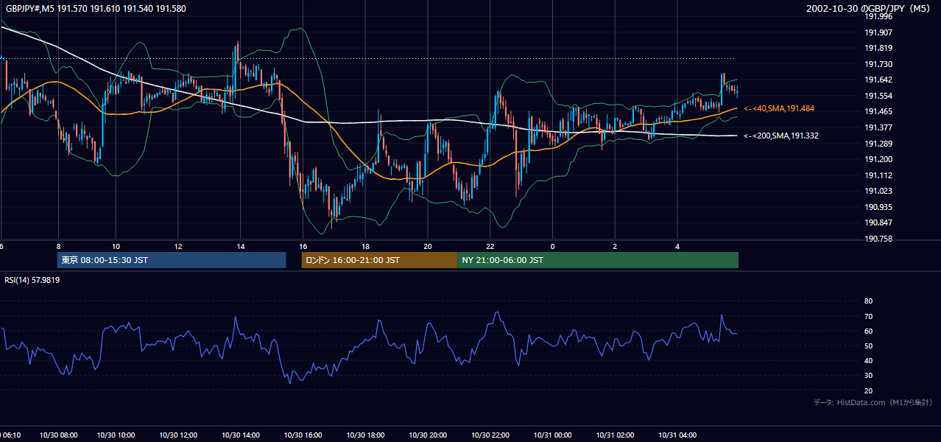Click the 10/30 12:00 time axis label
941x442 pixels.
pyautogui.click(x=177, y=435)
